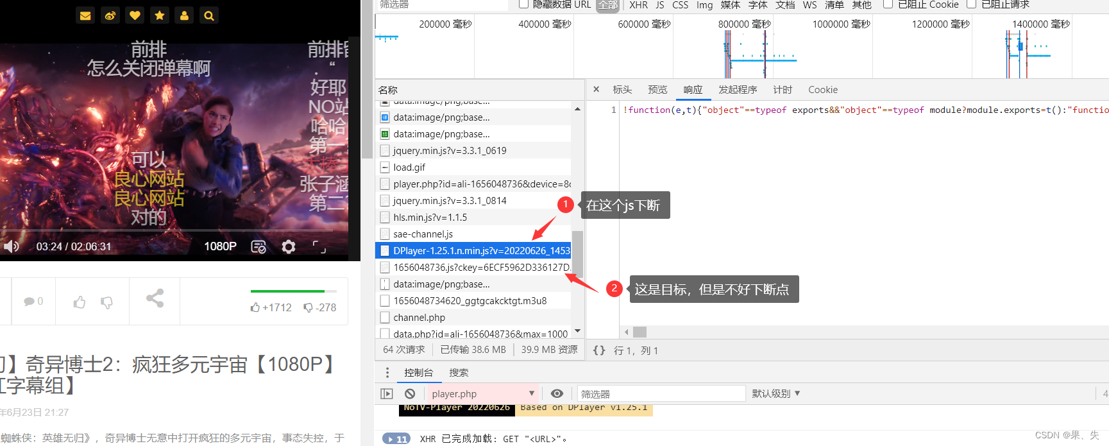
Task: Switch to the 控制台 drawer tab
Action: coord(418,373)
